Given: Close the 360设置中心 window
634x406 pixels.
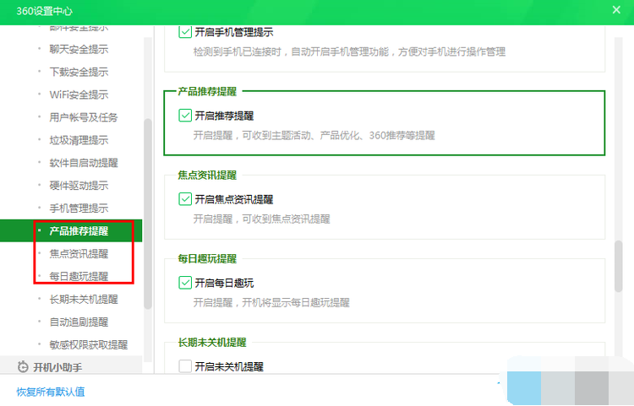Looking at the screenshot, I should [x=616, y=10].
